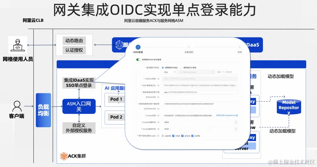Click help icon beside Cookie过期时间
317x167 pixels.
tap(158, 122)
